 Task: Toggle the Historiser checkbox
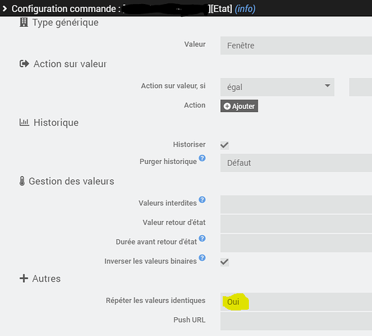pos(225,145)
